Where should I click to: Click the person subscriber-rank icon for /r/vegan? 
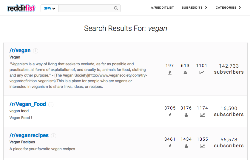(185, 72)
